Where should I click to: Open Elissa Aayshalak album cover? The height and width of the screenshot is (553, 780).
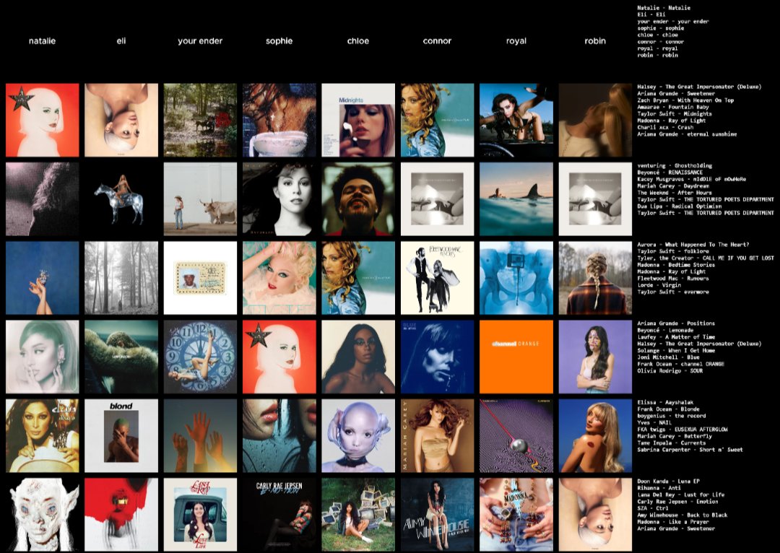click(43, 435)
